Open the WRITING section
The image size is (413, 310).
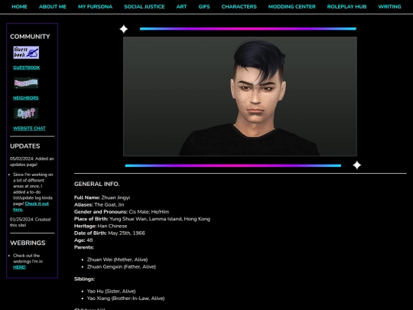389,7
